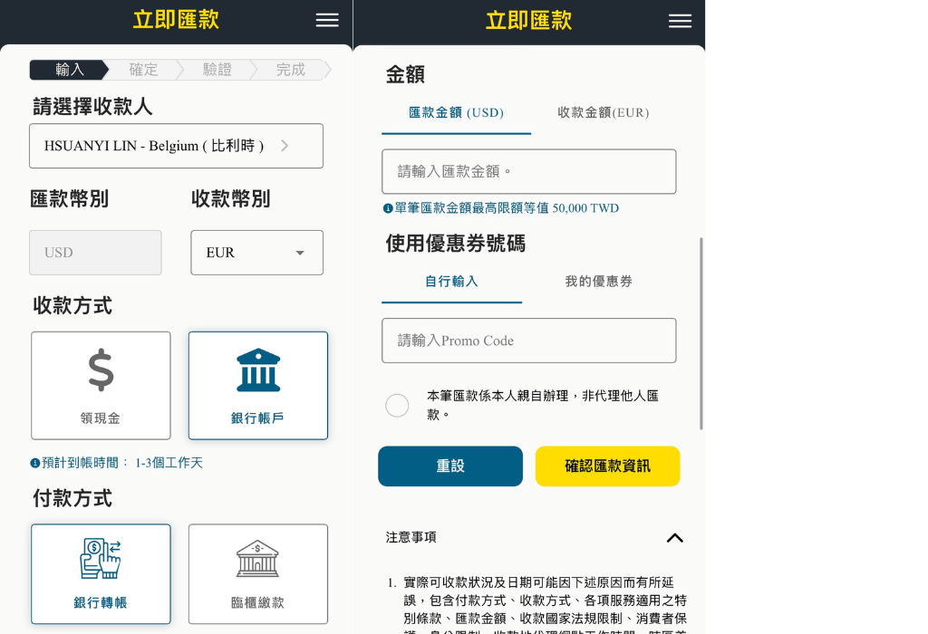Open the EUR 收款幣別 dropdown
This screenshot has height=634, width=928.
(x=256, y=253)
